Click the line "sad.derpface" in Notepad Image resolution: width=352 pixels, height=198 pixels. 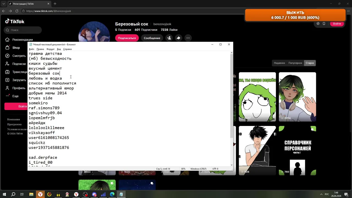point(43,158)
